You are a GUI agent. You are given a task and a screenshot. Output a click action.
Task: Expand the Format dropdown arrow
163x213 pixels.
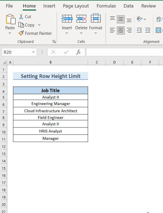click(96, 33)
